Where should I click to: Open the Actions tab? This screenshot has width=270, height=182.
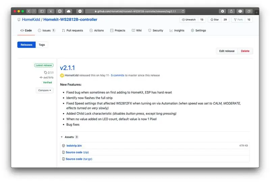97,30
